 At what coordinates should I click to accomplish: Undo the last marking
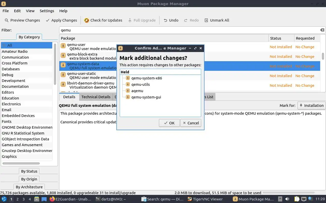pyautogui.click(x=171, y=20)
